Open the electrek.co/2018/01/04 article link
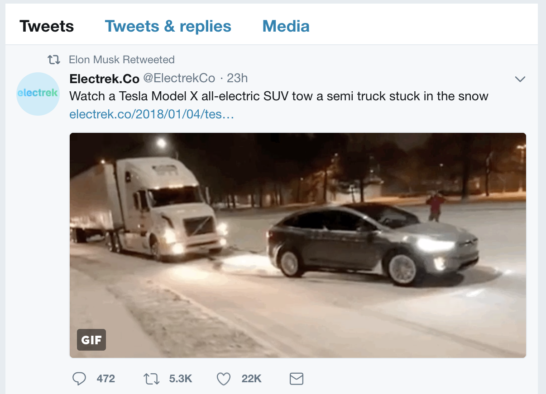546x394 pixels. (152, 115)
